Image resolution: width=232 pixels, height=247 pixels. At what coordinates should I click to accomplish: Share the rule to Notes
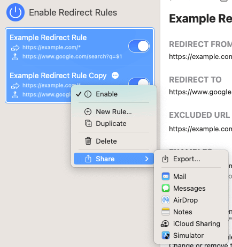coord(191,212)
